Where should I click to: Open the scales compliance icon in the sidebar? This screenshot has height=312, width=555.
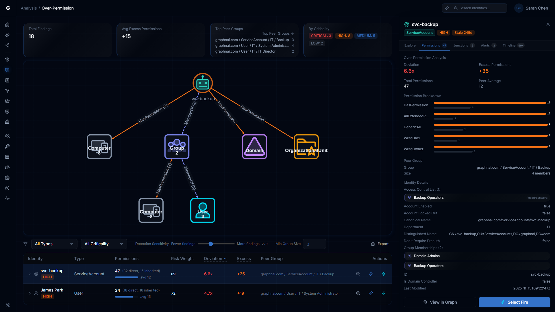click(7, 167)
